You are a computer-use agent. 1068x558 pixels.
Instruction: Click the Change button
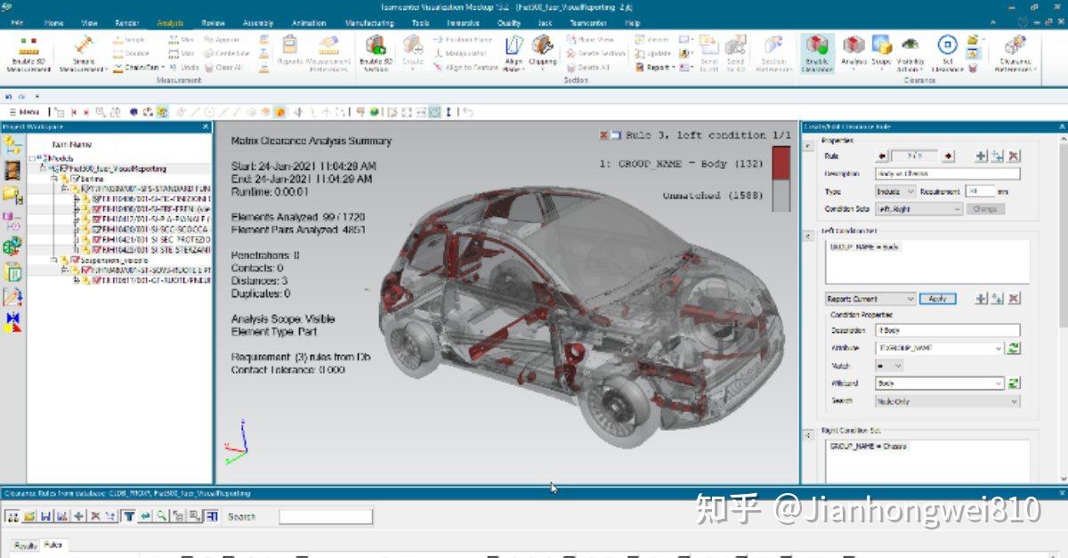coord(984,209)
